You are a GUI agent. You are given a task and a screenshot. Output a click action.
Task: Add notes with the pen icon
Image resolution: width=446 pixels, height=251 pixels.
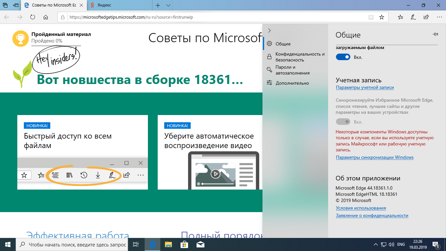tap(413, 17)
